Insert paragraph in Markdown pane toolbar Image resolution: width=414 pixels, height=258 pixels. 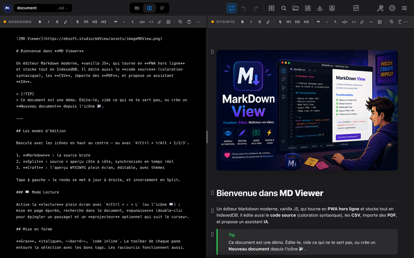[x=77, y=22]
